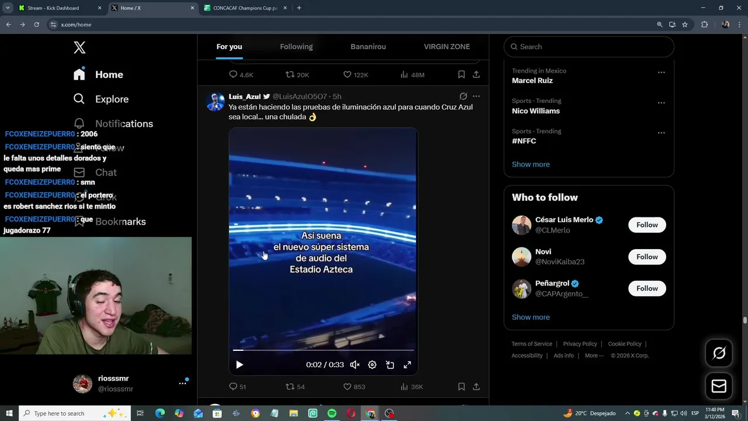The image size is (748, 421).
Task: Go to Home in sidebar
Action: point(98,74)
